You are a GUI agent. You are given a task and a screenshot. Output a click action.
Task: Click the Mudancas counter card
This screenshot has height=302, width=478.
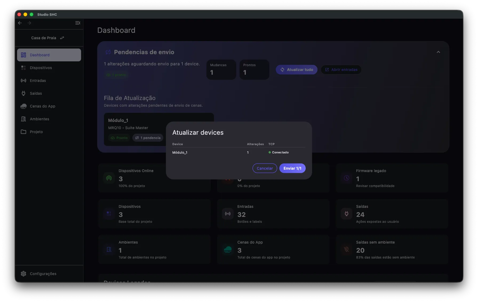pyautogui.click(x=221, y=69)
